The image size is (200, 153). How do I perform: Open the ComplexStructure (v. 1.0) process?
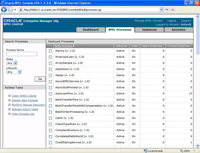tap(72, 130)
